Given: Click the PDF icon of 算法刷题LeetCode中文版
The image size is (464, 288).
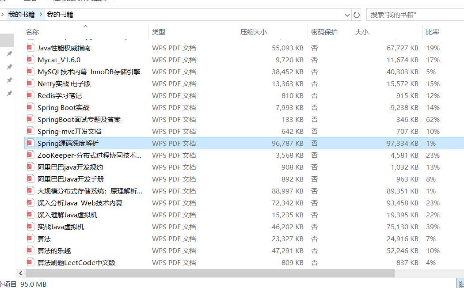Looking at the screenshot, I should (30, 262).
